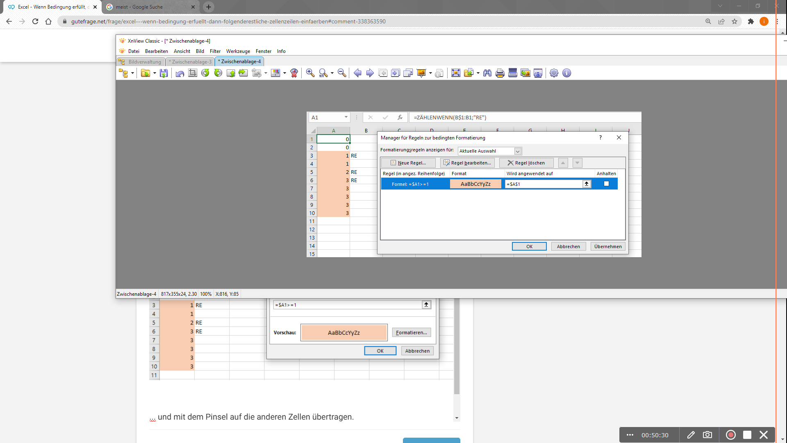Viewport: 787px width, 443px height.
Task: Click the AaBbCcYyZz preview color swatch
Action: [344, 333]
